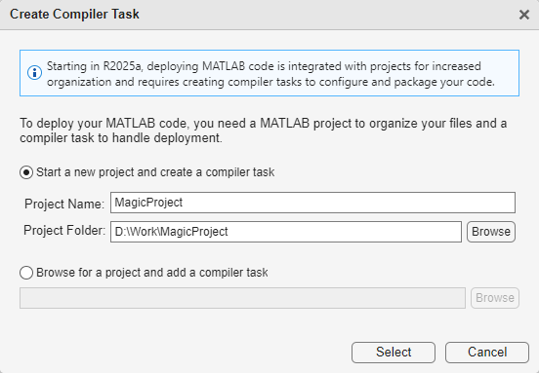The width and height of the screenshot is (539, 373).
Task: Select 'Browse for a project' radio option
Action: [x=26, y=273]
